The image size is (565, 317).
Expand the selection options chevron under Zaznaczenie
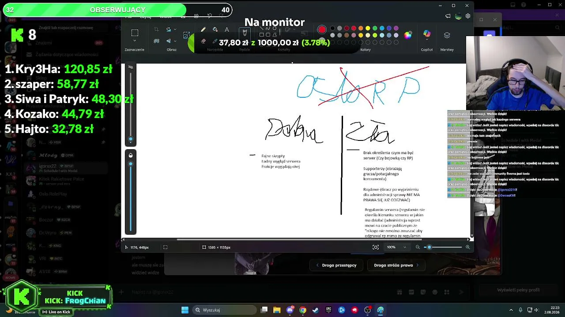(135, 41)
